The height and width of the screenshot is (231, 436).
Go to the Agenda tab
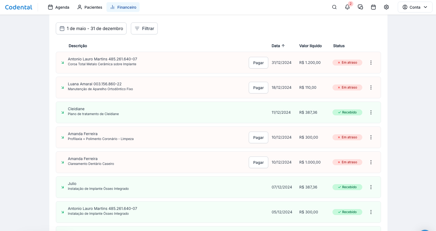[x=59, y=7]
